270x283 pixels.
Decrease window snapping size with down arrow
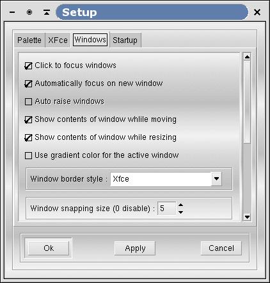[180, 212]
